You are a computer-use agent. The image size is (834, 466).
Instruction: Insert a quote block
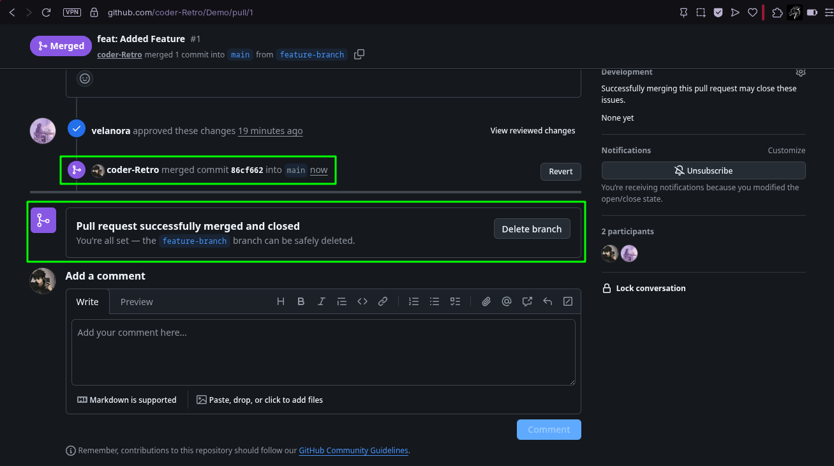(341, 302)
